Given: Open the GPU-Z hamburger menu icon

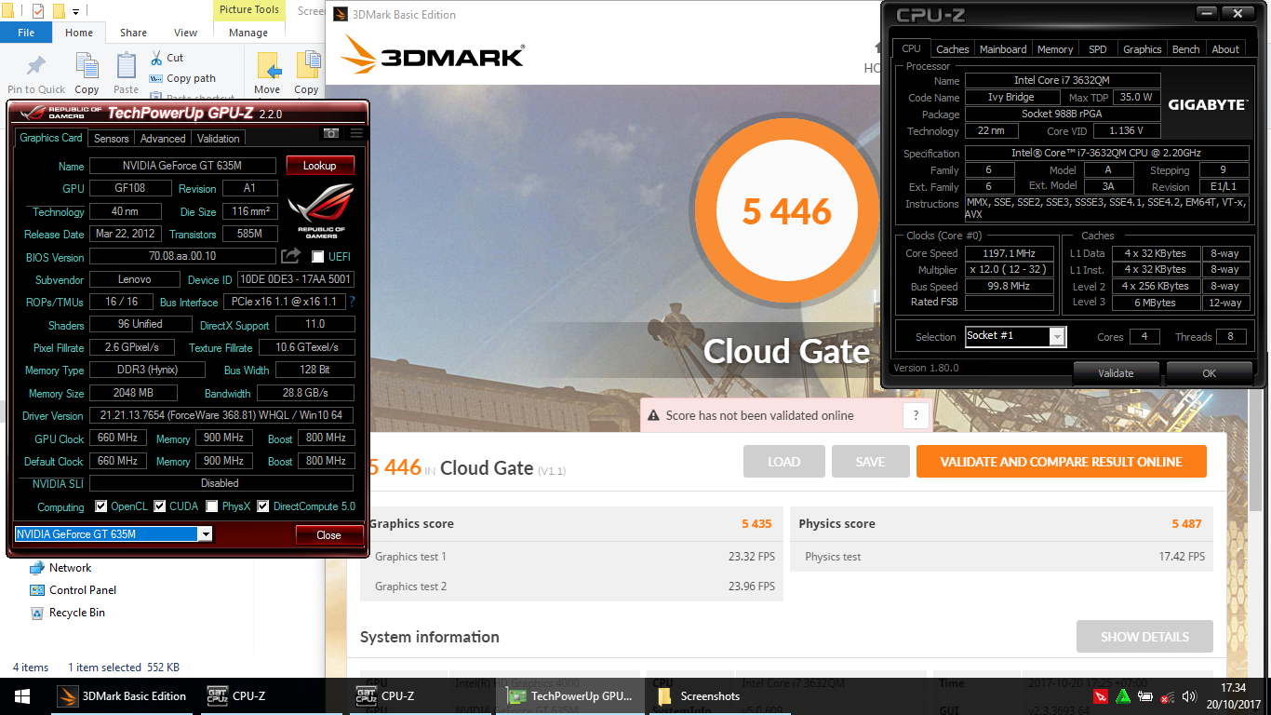Looking at the screenshot, I should [356, 133].
